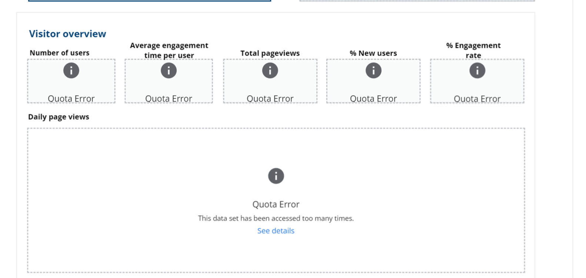586x278 pixels.
Task: Click Quota Error text in % Engagement rate card
Action: 477,99
